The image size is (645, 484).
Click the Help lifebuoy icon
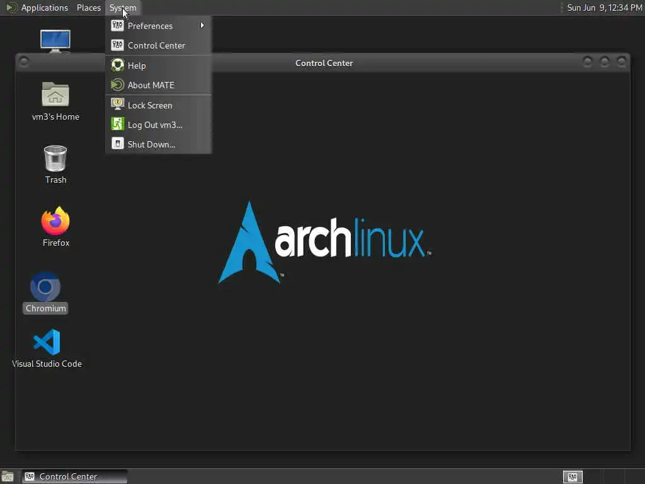[x=117, y=65]
